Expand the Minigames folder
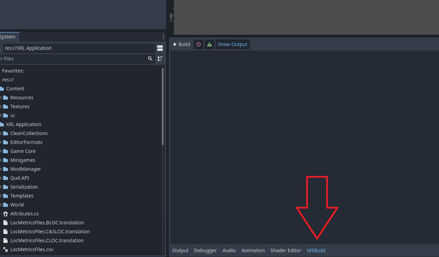 [x=1, y=160]
